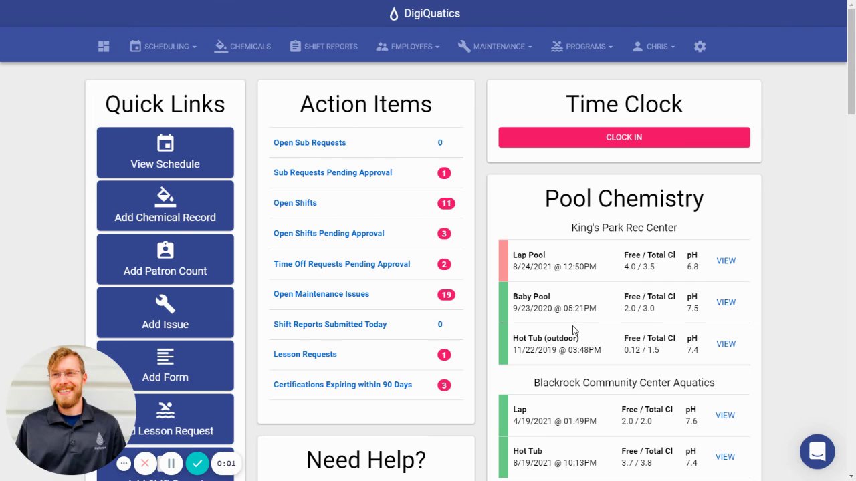Go to Shift Reports page
Image resolution: width=856 pixels, height=481 pixels.
click(x=324, y=46)
